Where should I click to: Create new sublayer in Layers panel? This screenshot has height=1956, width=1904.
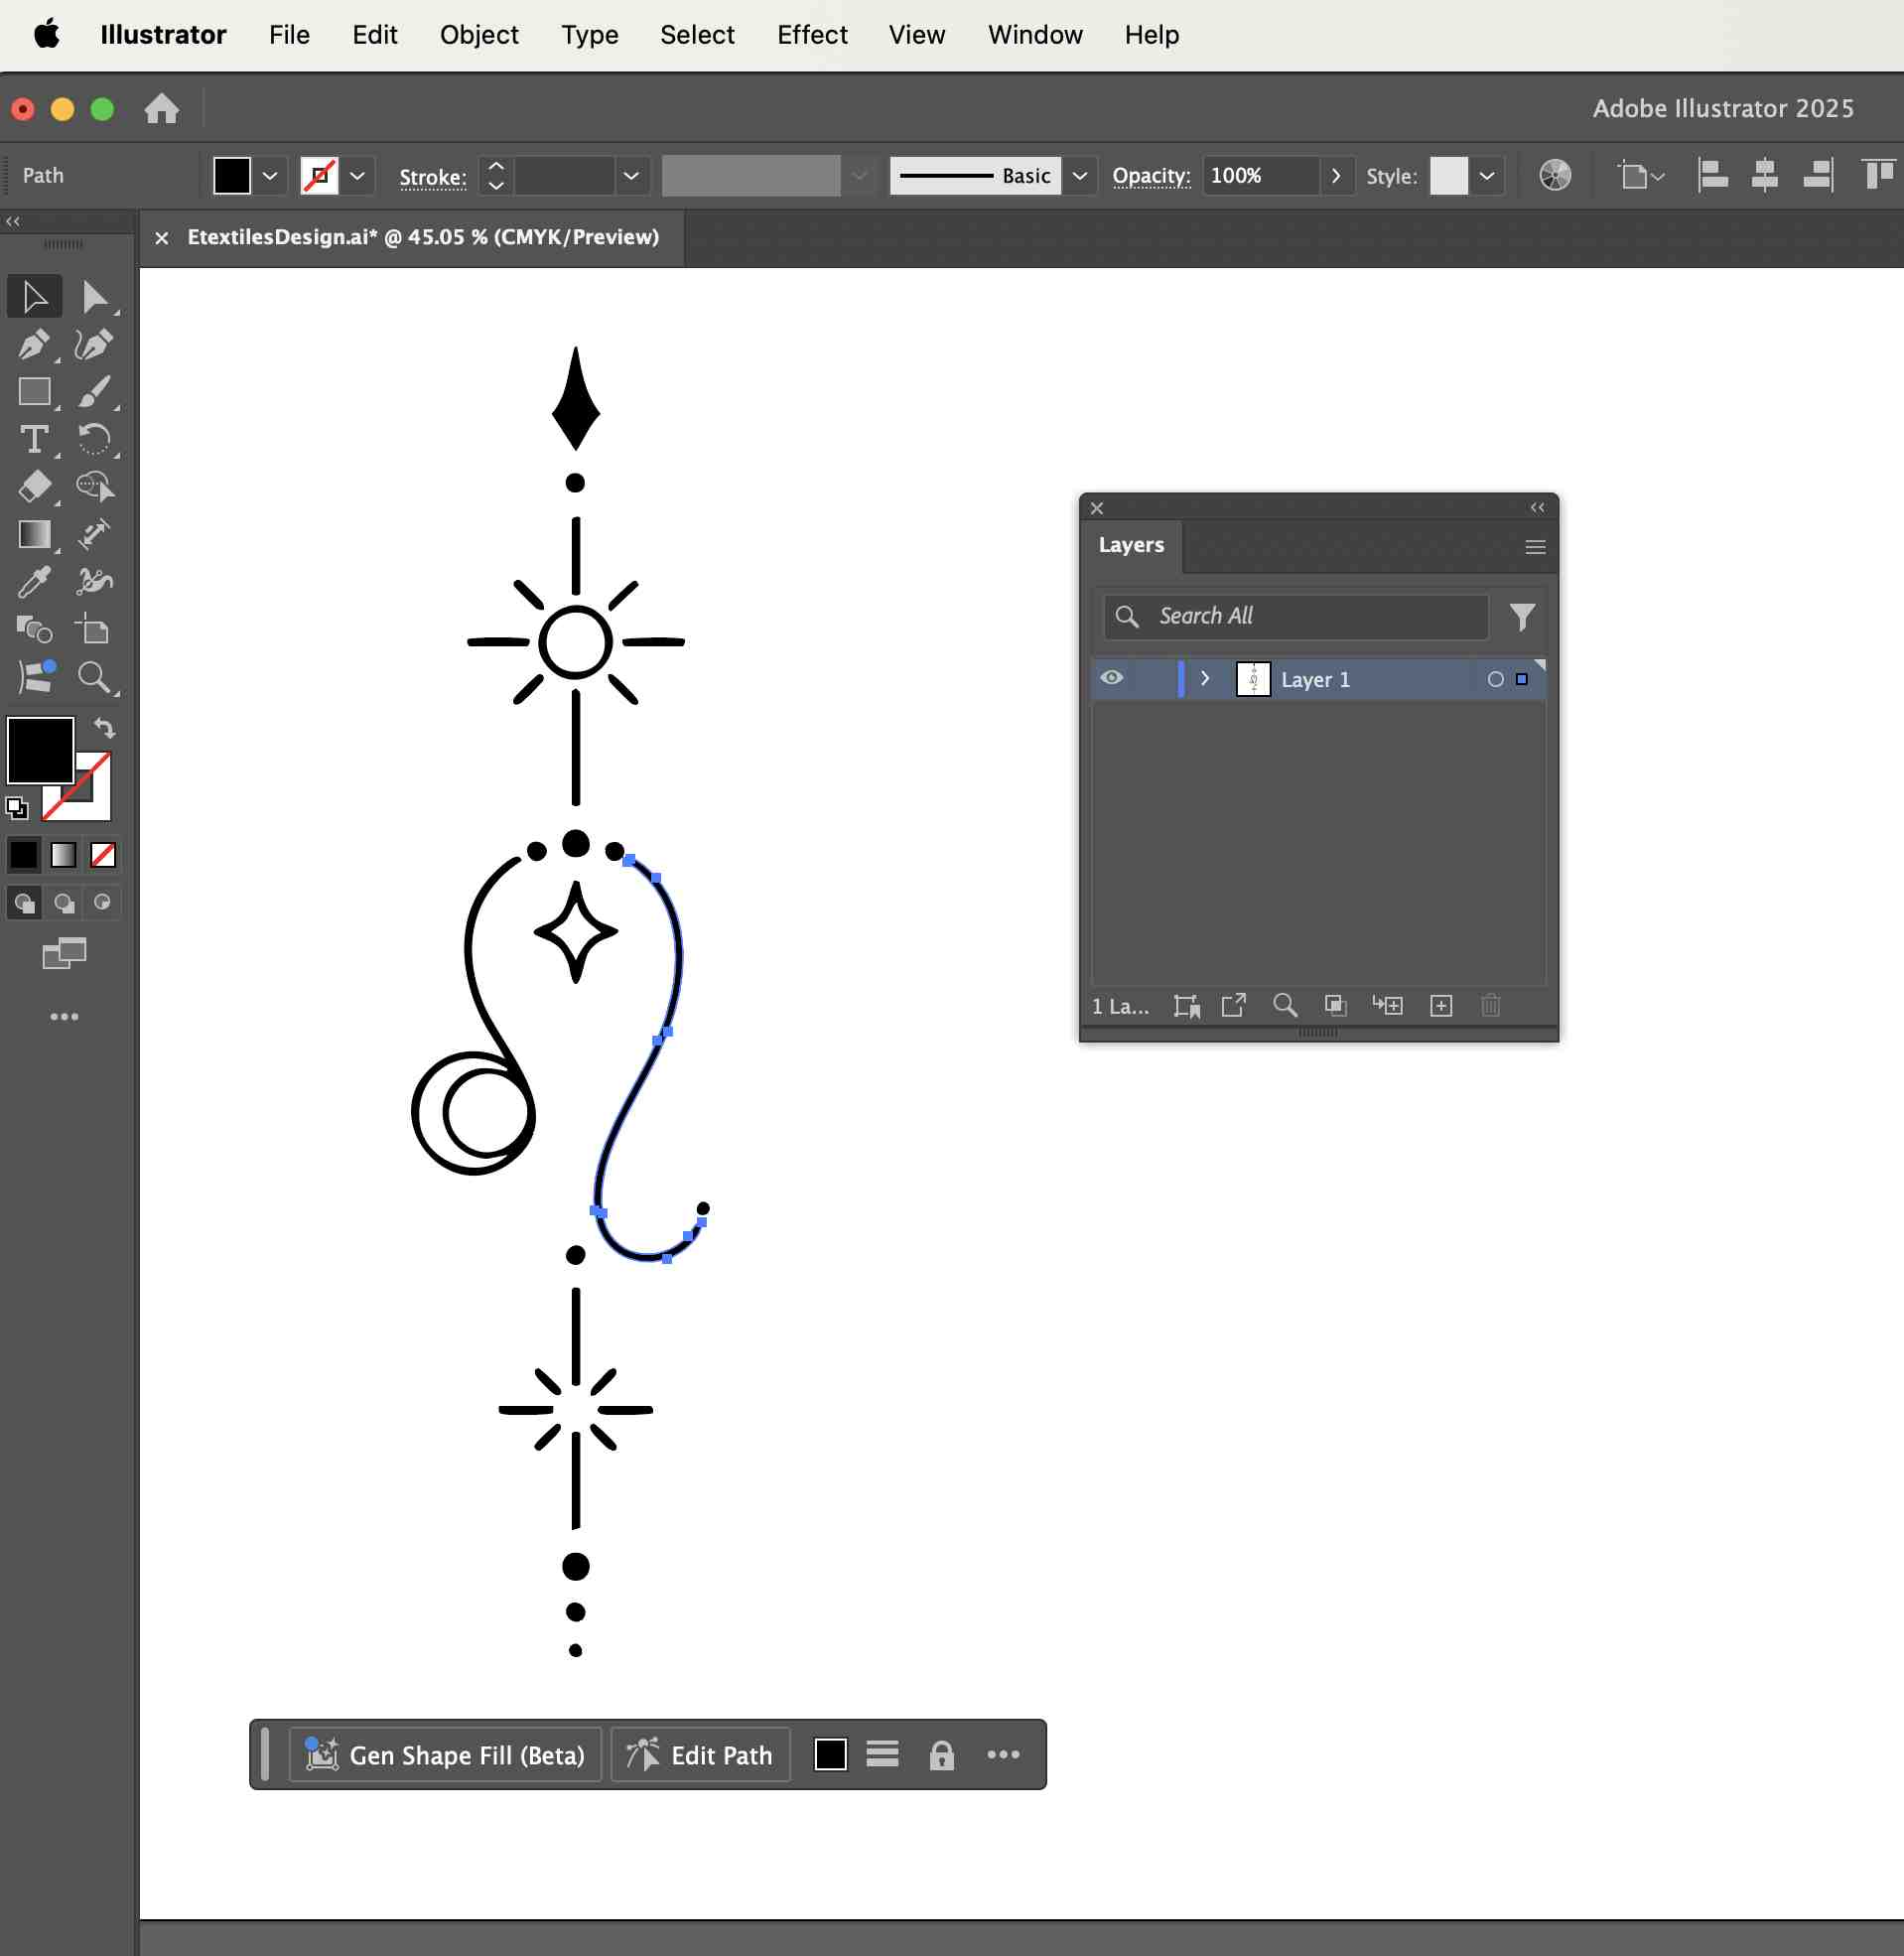pos(1388,1005)
